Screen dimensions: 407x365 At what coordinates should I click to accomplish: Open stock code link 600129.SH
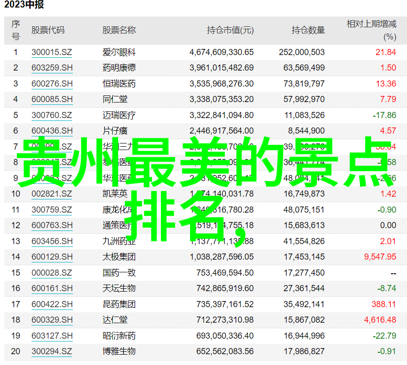pyautogui.click(x=52, y=257)
